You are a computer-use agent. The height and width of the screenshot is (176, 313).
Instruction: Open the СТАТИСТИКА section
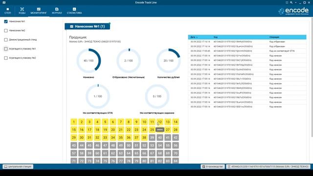(x=74, y=11)
